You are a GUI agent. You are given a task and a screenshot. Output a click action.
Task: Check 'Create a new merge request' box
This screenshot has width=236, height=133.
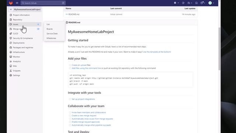pos(70,116)
